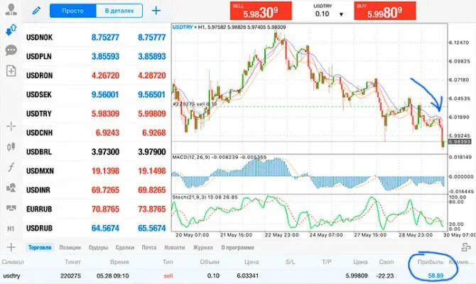Click the USDNOK ask price 8.75777

152,38
